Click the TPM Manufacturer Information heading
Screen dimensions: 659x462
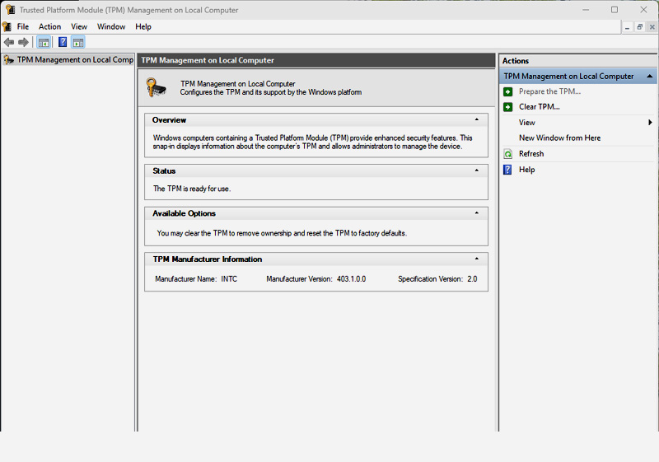[208, 259]
